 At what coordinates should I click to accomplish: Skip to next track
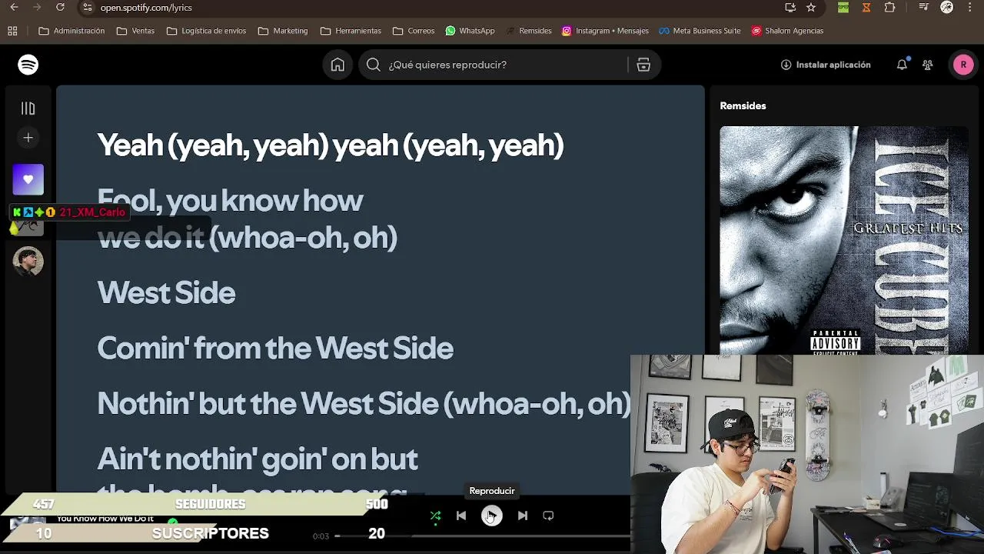(x=523, y=516)
